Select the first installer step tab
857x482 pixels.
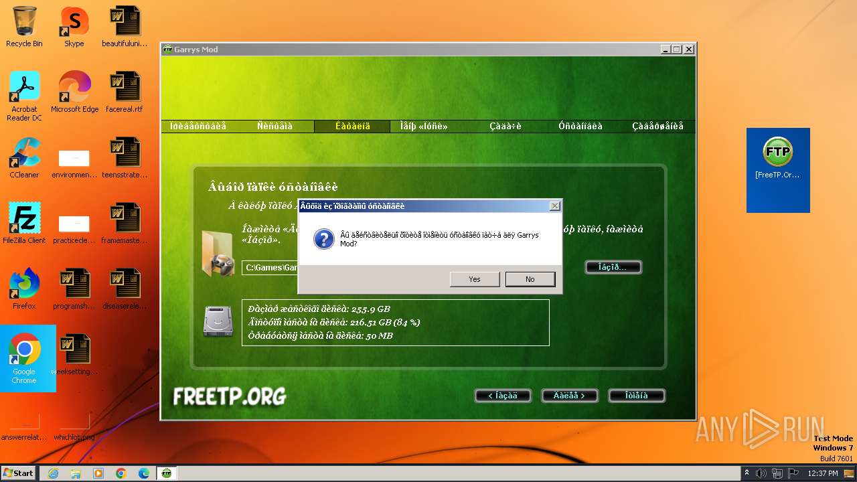click(198, 126)
